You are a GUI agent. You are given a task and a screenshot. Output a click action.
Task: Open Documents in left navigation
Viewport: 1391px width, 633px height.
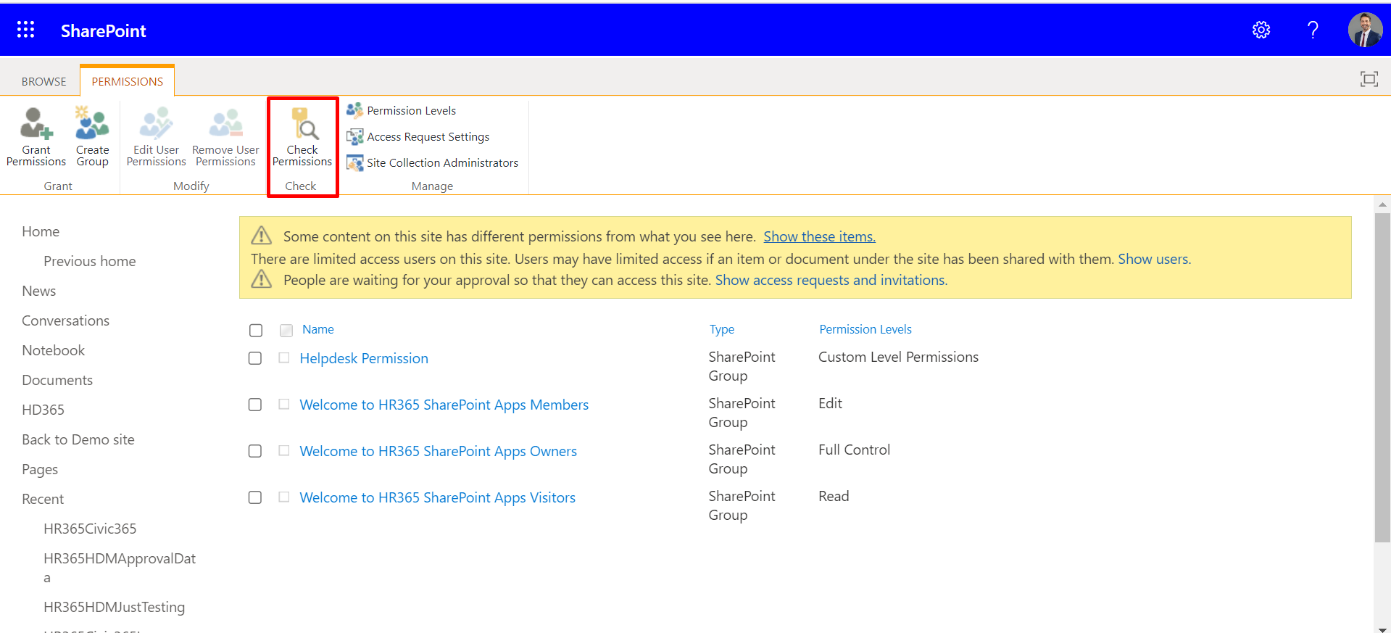coord(57,380)
